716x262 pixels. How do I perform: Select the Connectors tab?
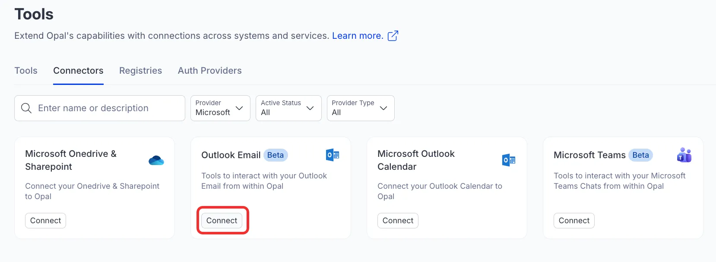pos(78,71)
